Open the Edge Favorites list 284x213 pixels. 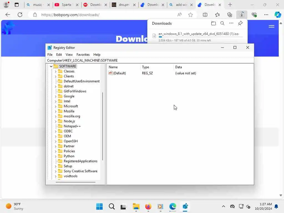(217, 15)
